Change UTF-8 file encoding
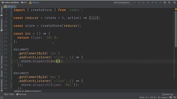The image size is (177, 99). point(153,97)
